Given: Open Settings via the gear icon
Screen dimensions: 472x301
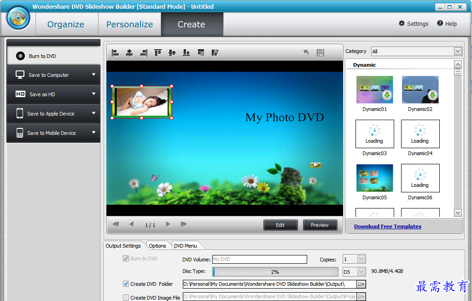Looking at the screenshot, I should [402, 23].
